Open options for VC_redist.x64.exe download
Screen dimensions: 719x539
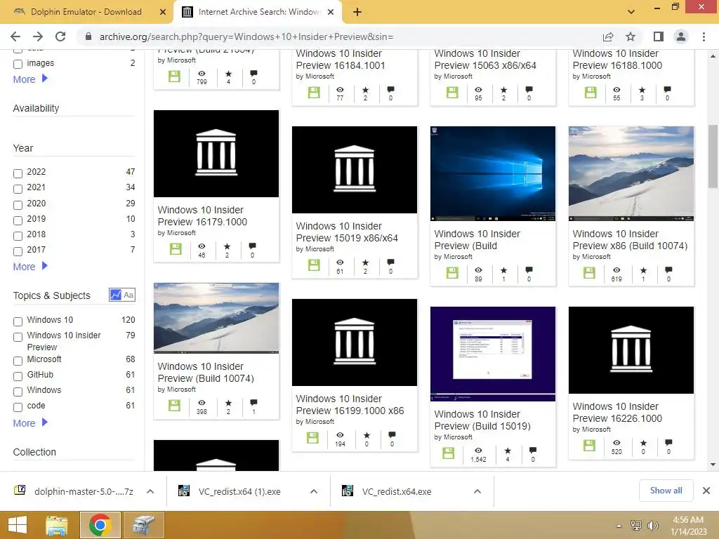477,491
